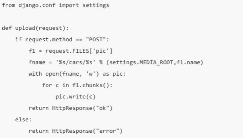Place cursor on 'def' keyword
Viewport: 243px width, 138px height.
tap(7, 28)
